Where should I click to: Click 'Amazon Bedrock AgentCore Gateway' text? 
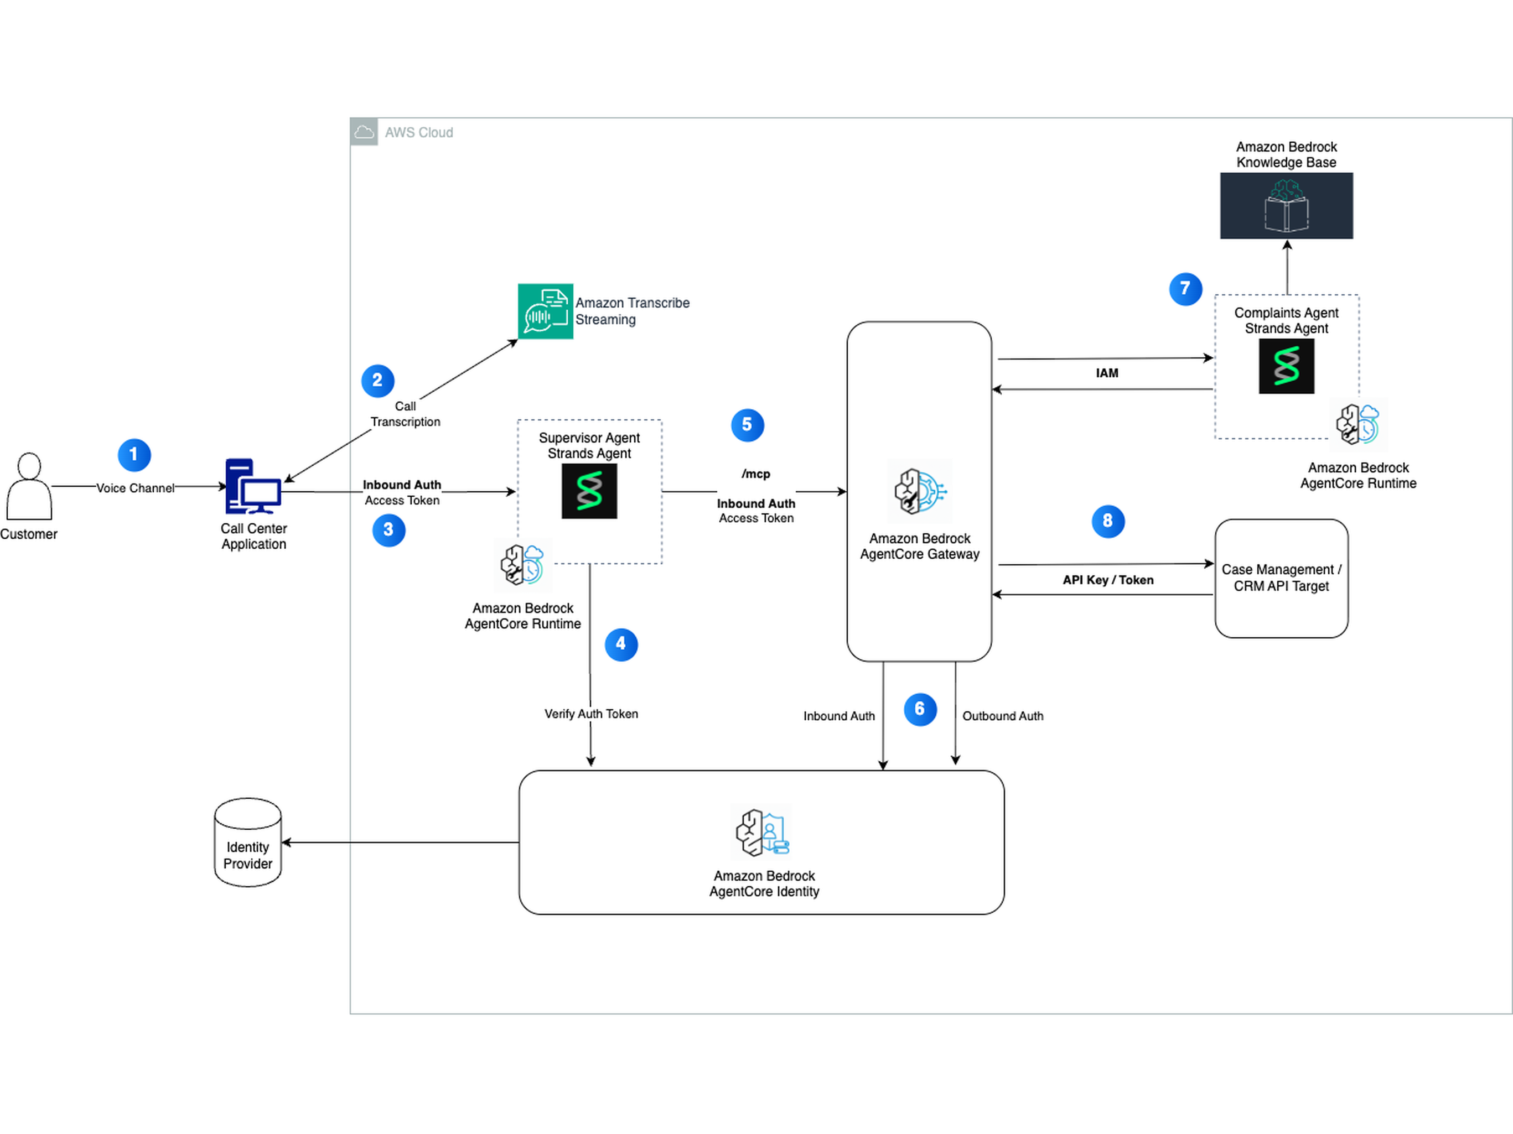point(919,546)
